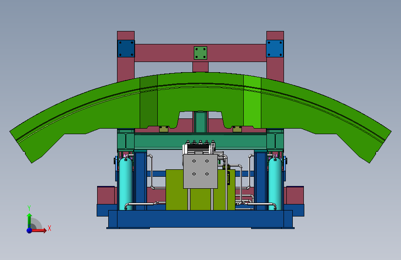Select the blue plate on top-right post
Viewport: 401px width, 260px height.
pyautogui.click(x=275, y=49)
